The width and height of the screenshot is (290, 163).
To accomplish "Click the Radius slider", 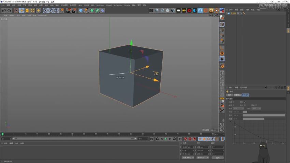I will click(264, 112).
